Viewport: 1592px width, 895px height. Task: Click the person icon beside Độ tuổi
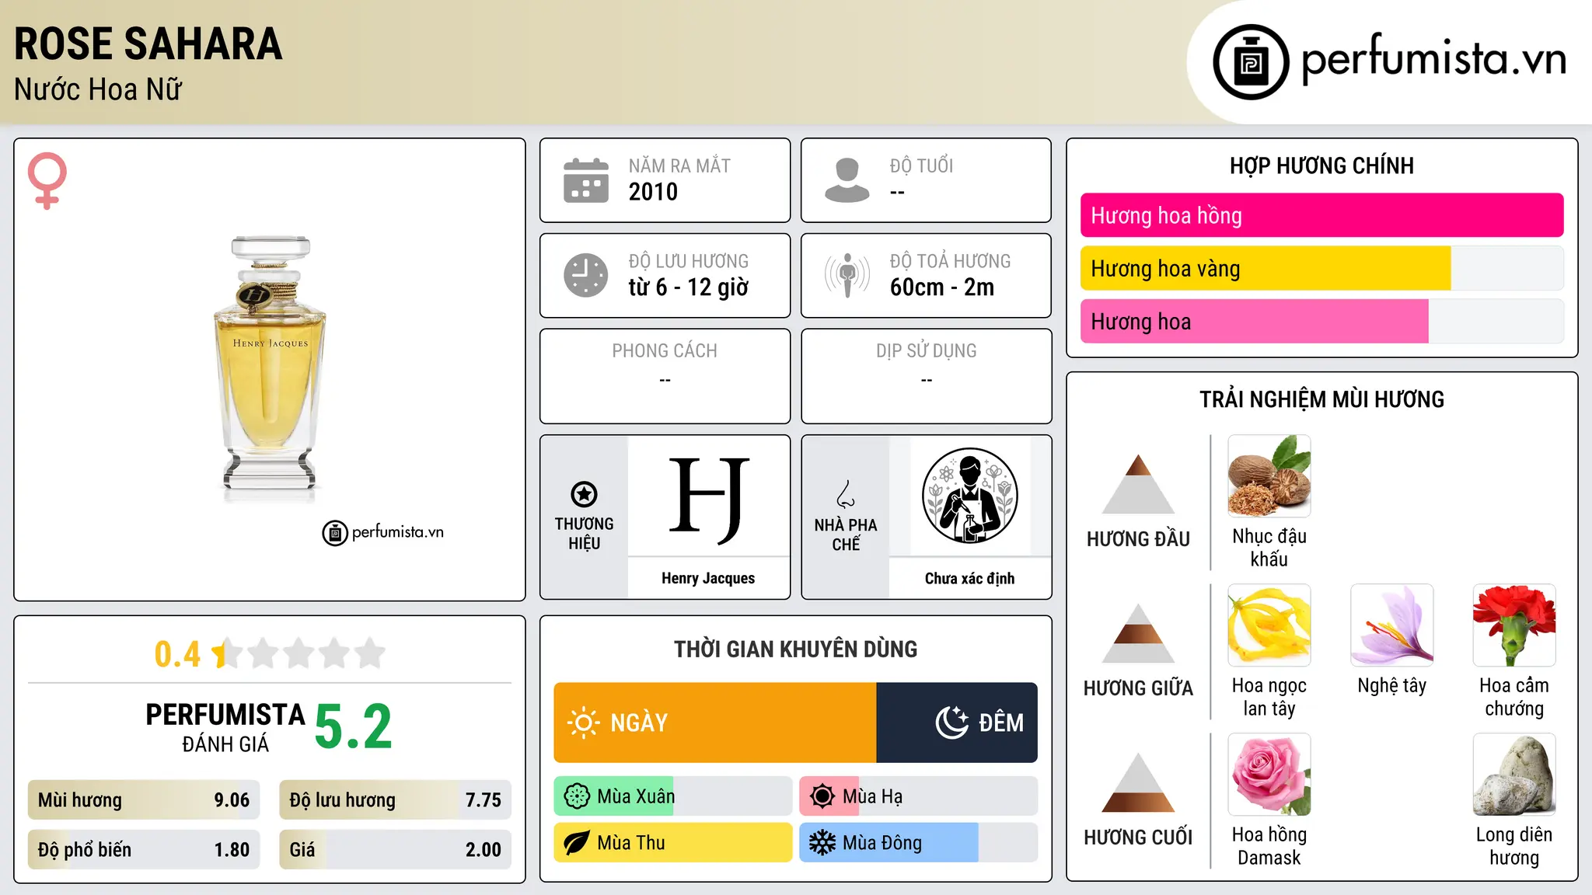coord(847,180)
